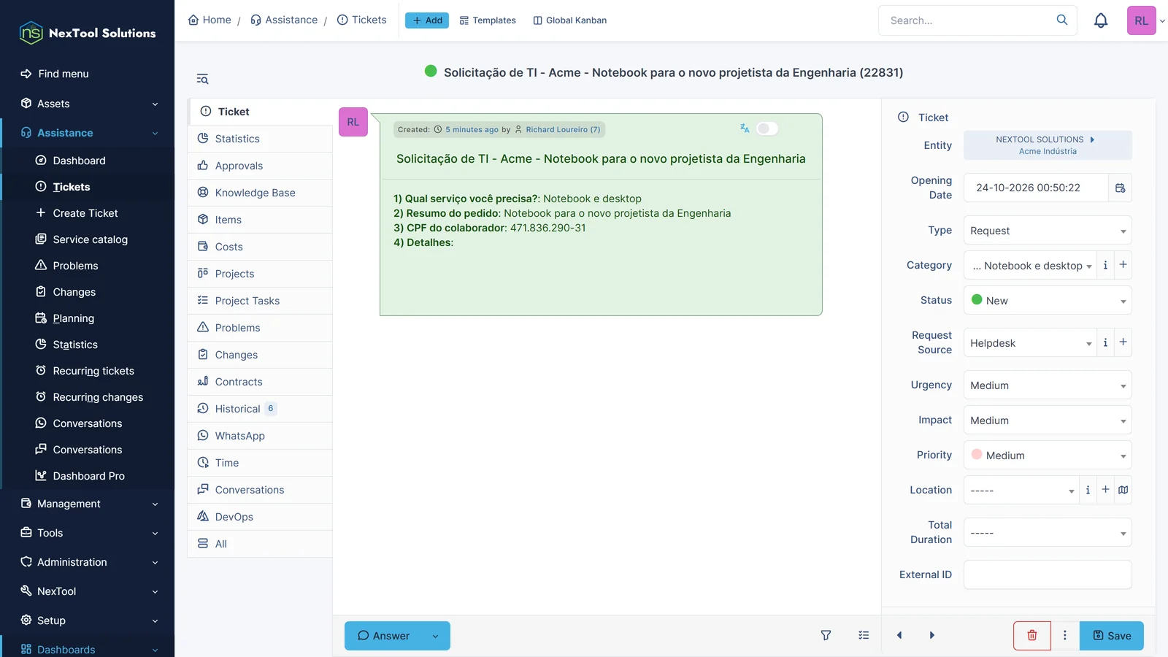
Task: Add a new Category with plus icon
Action: (1123, 265)
